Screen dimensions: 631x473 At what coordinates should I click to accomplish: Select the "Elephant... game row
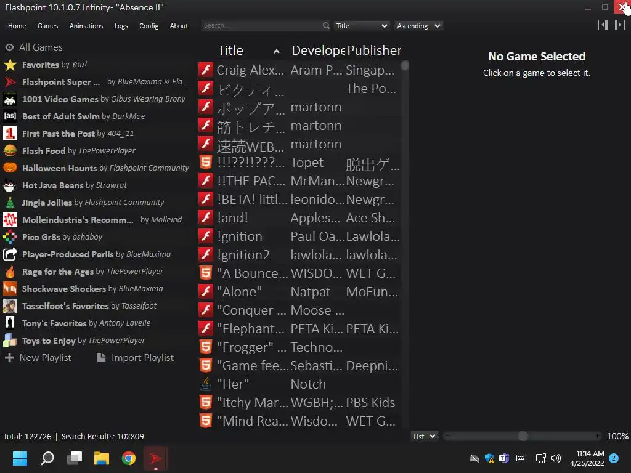(x=299, y=329)
